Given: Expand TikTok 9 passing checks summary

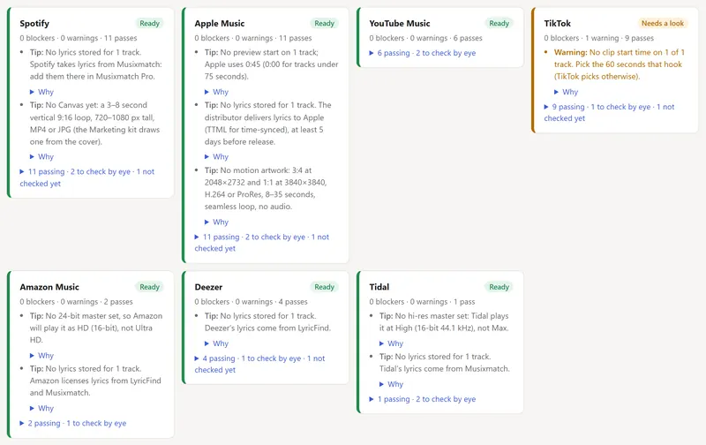Looking at the screenshot, I should [609, 113].
